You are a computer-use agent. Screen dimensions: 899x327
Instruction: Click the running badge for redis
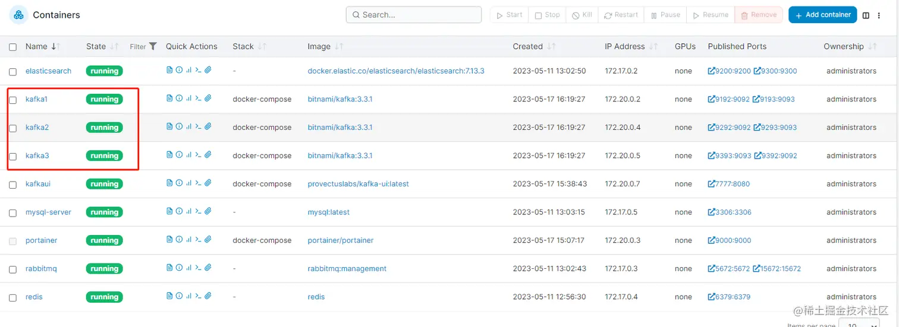105,297
